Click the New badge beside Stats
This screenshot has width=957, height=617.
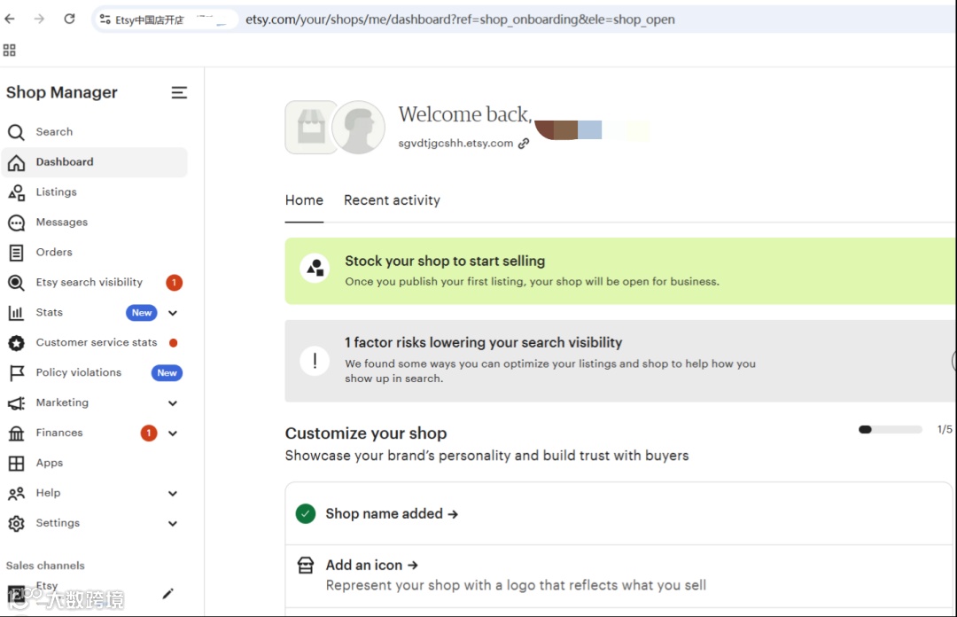click(142, 313)
